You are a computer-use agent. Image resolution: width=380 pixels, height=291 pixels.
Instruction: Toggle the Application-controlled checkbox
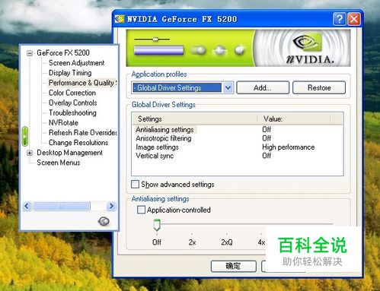point(141,210)
